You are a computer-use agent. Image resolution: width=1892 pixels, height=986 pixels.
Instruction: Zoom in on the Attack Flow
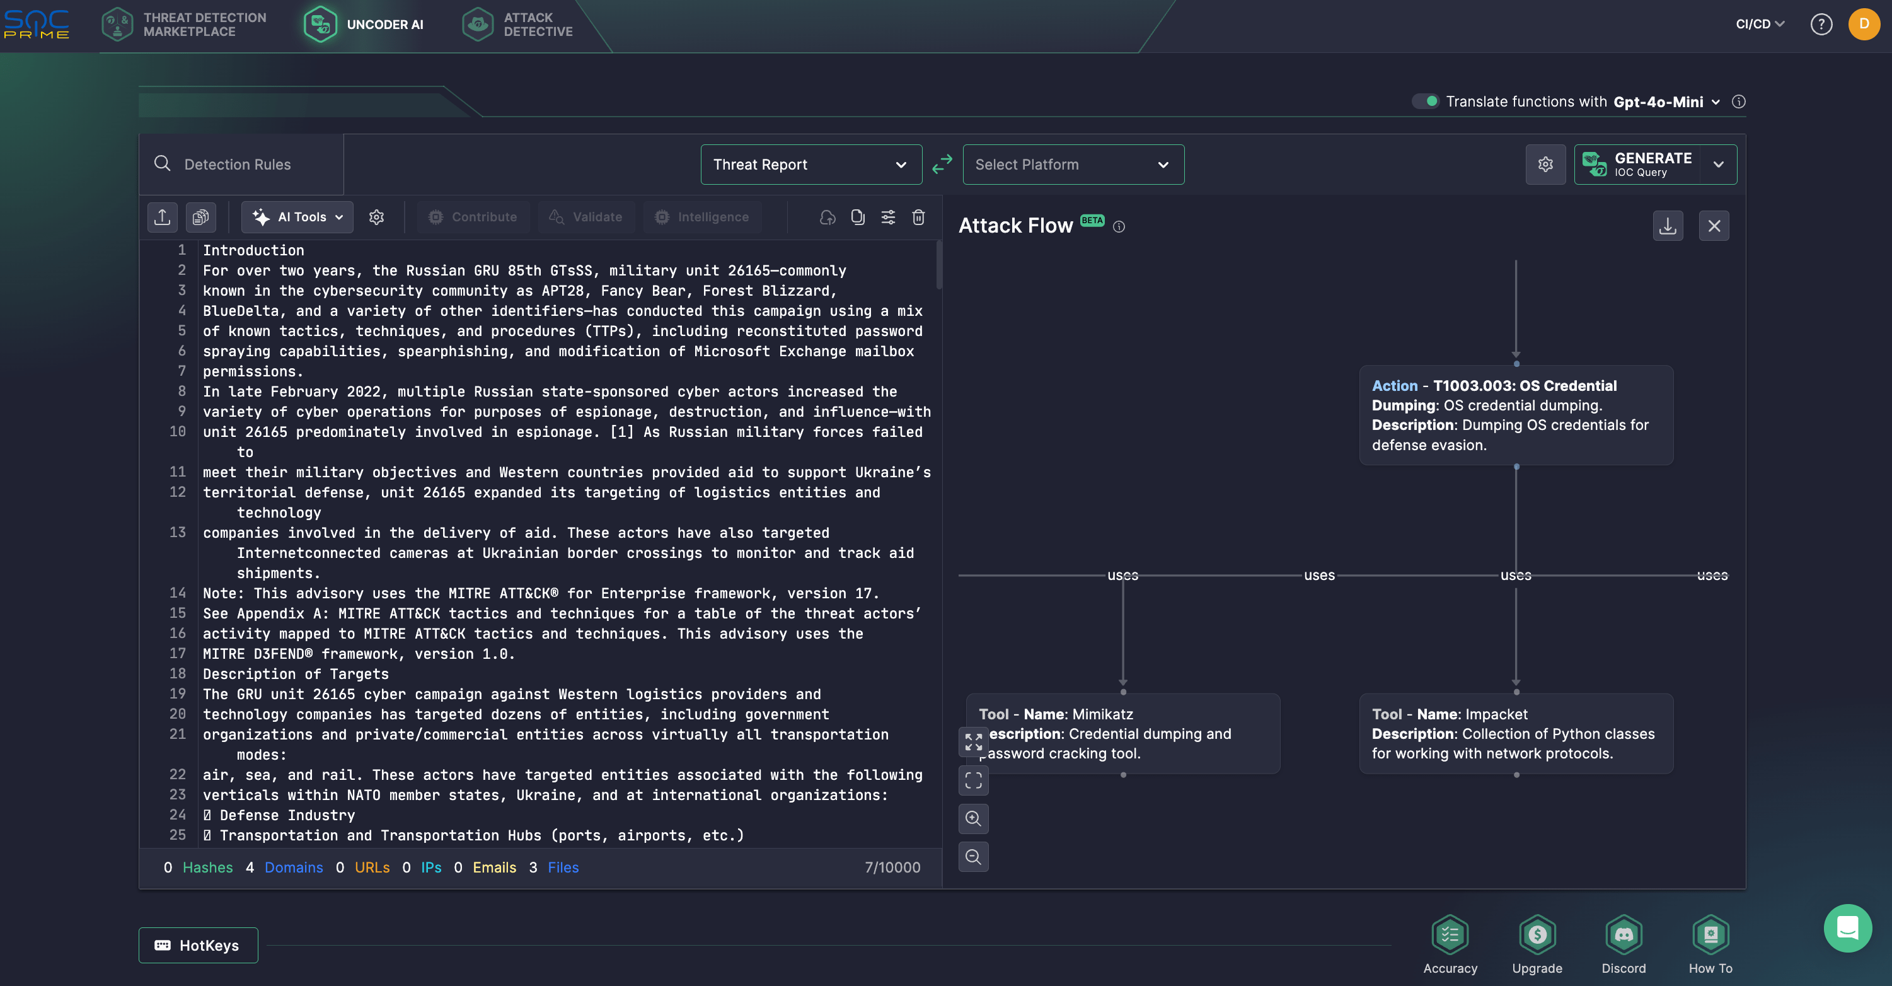click(x=973, y=818)
